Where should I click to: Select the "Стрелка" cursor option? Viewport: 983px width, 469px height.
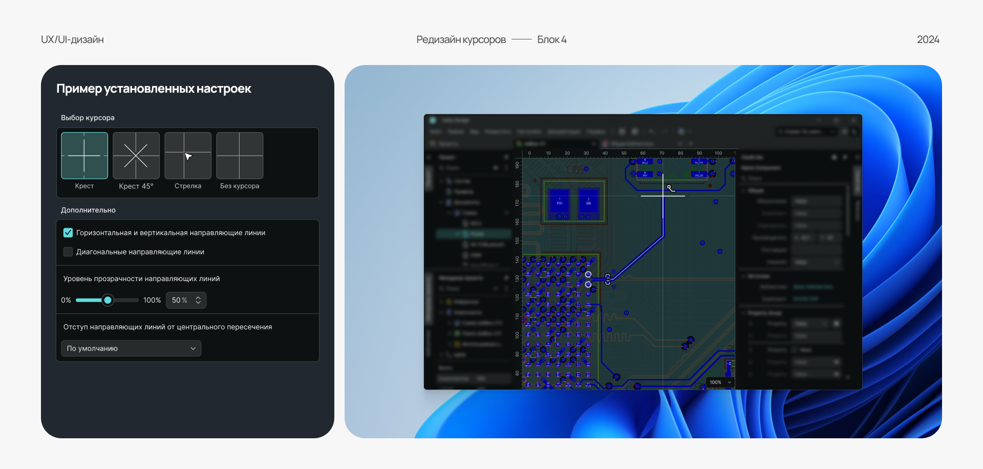pyautogui.click(x=187, y=156)
